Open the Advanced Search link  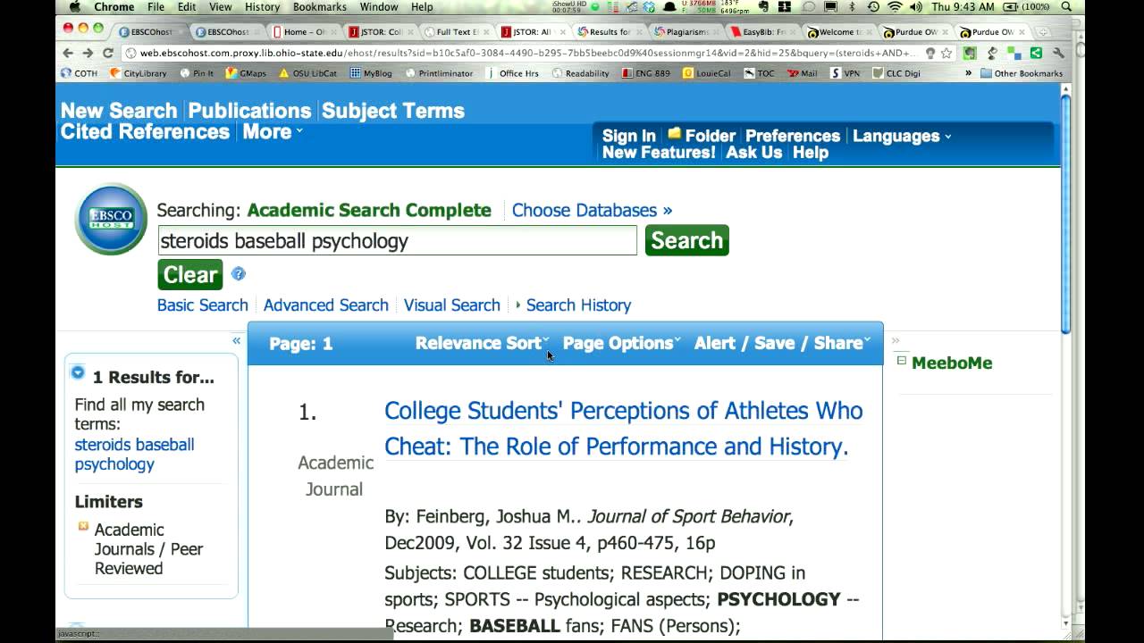325,305
